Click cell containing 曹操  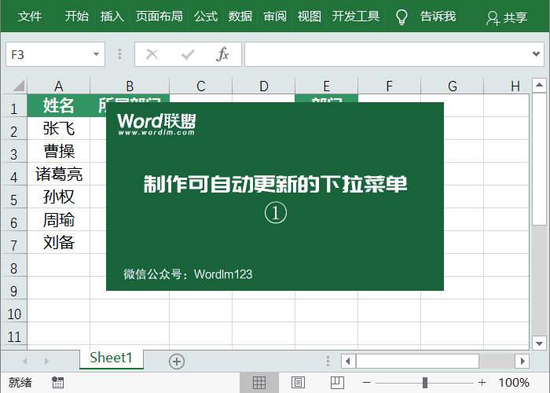[x=59, y=151]
